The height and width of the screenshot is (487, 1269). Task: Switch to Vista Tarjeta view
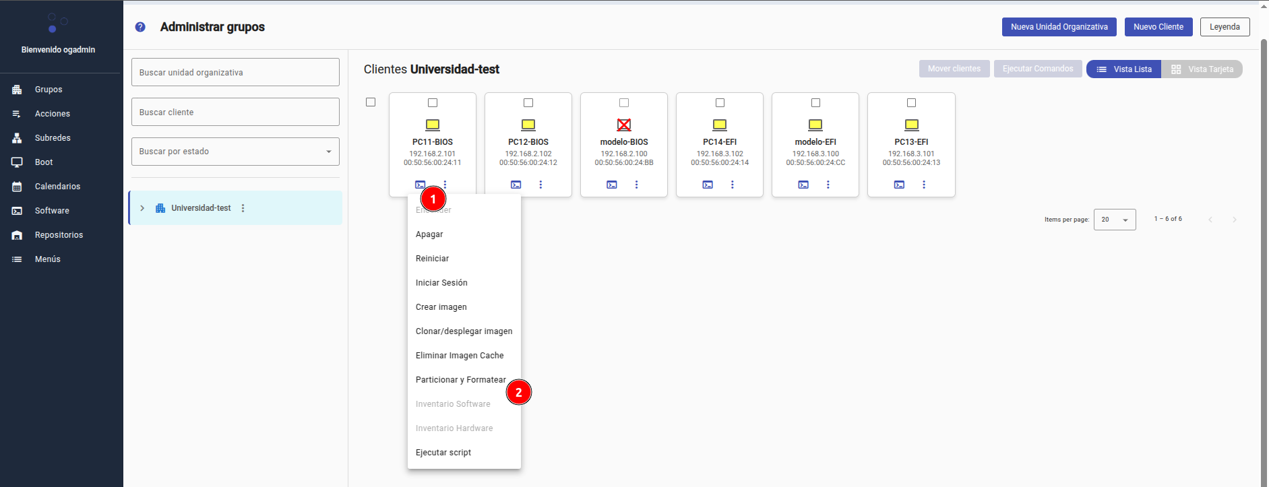[1202, 69]
